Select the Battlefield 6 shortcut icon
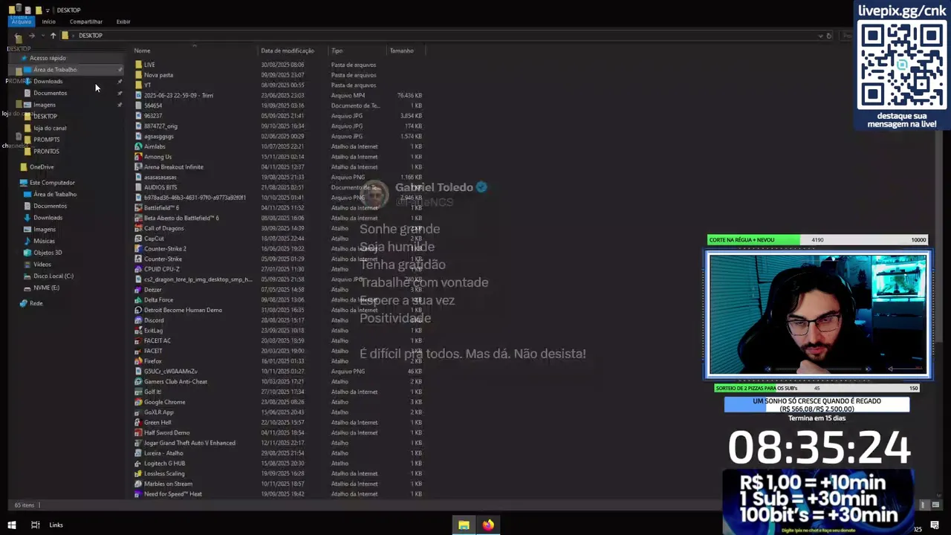This screenshot has height=535, width=951. pyautogui.click(x=138, y=208)
